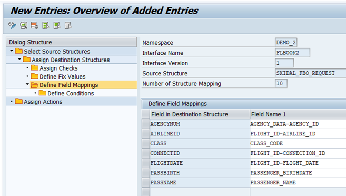The image size is (346, 196).
Task: Open Define Fix Values tree entry
Action: click(x=63, y=76)
